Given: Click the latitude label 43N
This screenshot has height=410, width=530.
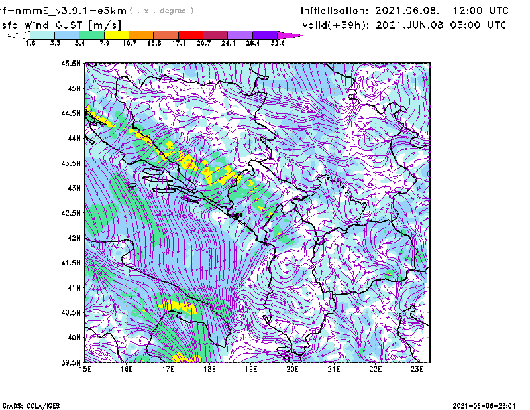Looking at the screenshot, I should pyautogui.click(x=74, y=188).
